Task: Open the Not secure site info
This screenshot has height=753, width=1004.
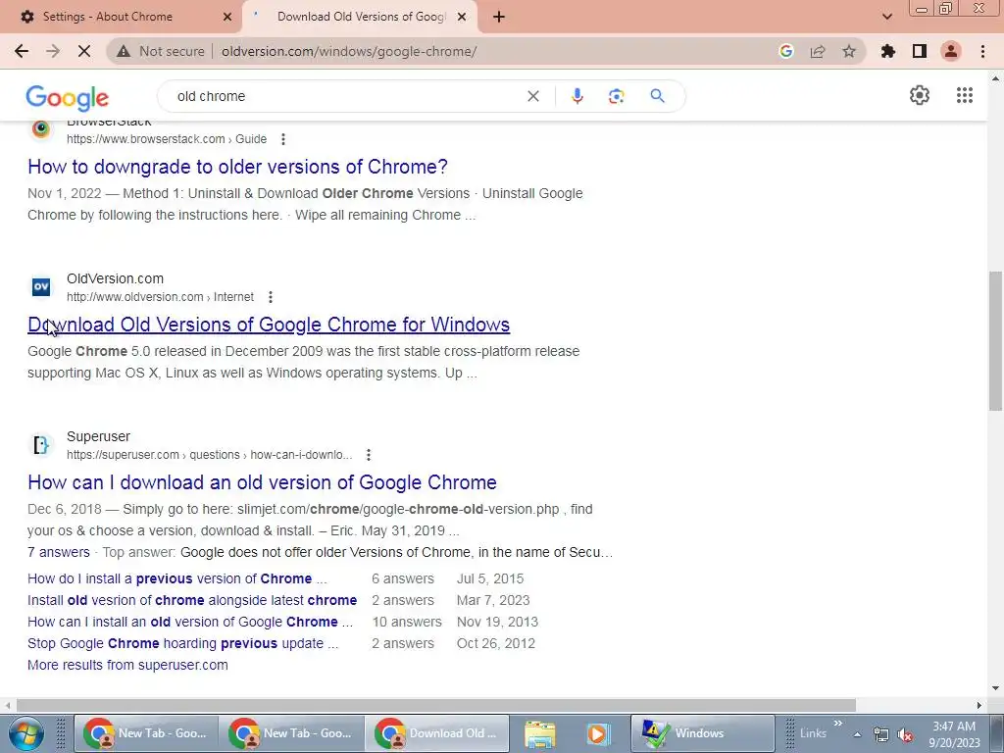Action: (x=161, y=51)
